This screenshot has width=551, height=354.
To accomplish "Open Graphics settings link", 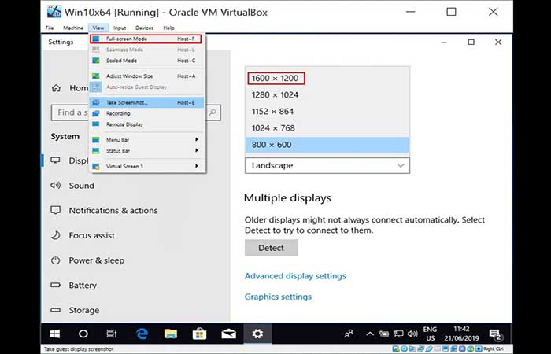I will [x=278, y=297].
